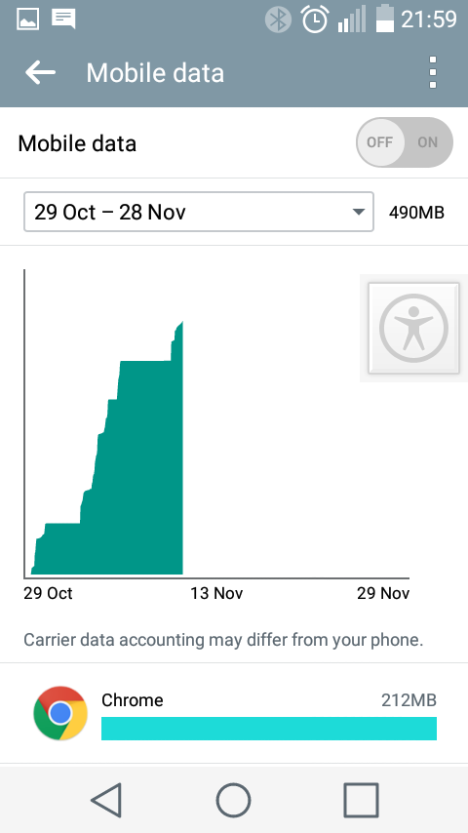Open the three-dot overflow menu
Image resolution: width=468 pixels, height=833 pixels.
[433, 72]
